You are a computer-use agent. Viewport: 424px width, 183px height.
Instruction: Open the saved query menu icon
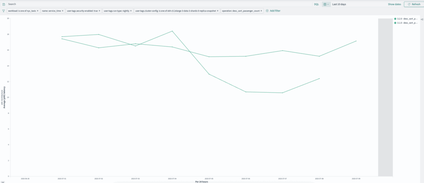tap(3, 4)
